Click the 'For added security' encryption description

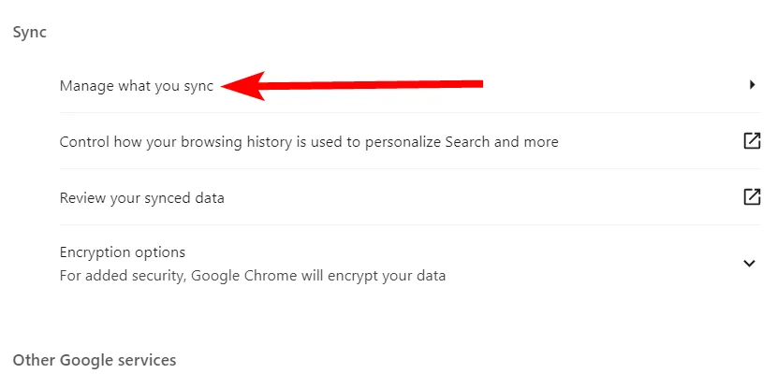click(x=252, y=276)
